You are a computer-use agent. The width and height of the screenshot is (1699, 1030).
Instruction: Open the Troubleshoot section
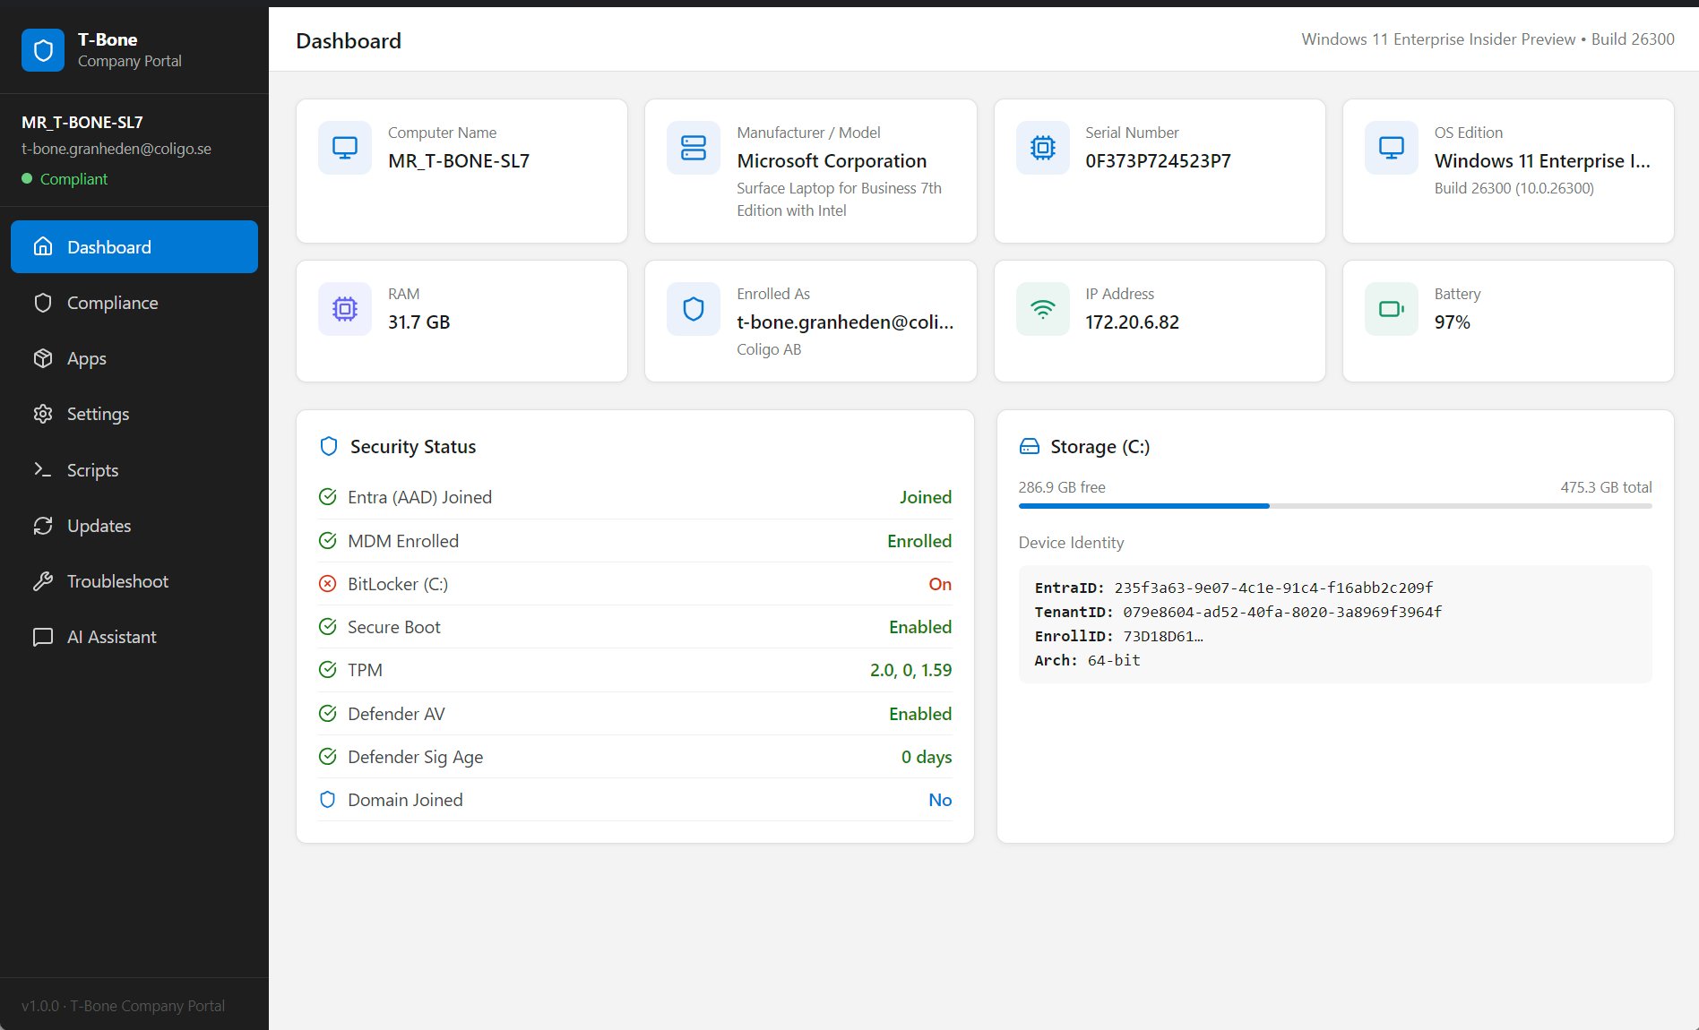(x=117, y=581)
